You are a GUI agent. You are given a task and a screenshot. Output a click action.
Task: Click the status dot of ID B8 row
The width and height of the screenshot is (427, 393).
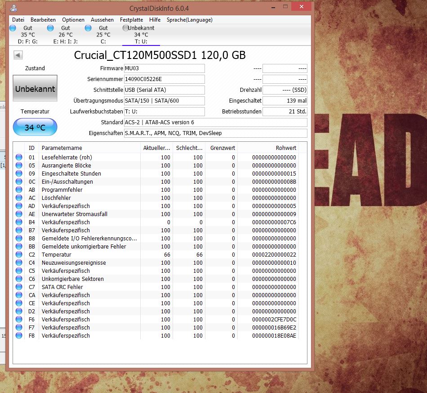19,238
